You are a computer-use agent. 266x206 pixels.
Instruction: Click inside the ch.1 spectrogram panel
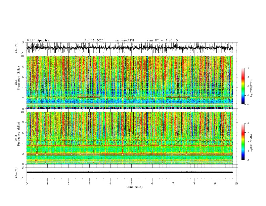pyautogui.click(x=129, y=82)
